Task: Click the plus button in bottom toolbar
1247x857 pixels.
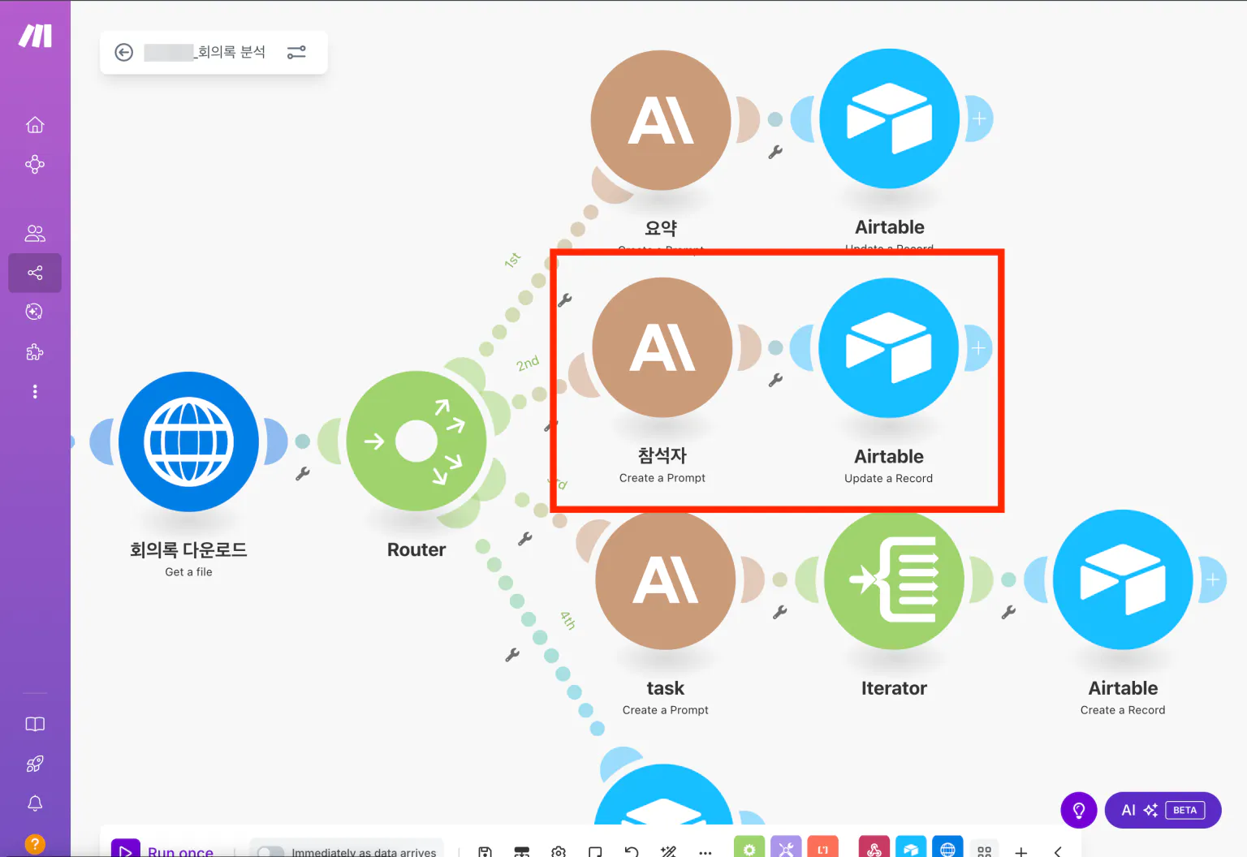Action: 1021,851
